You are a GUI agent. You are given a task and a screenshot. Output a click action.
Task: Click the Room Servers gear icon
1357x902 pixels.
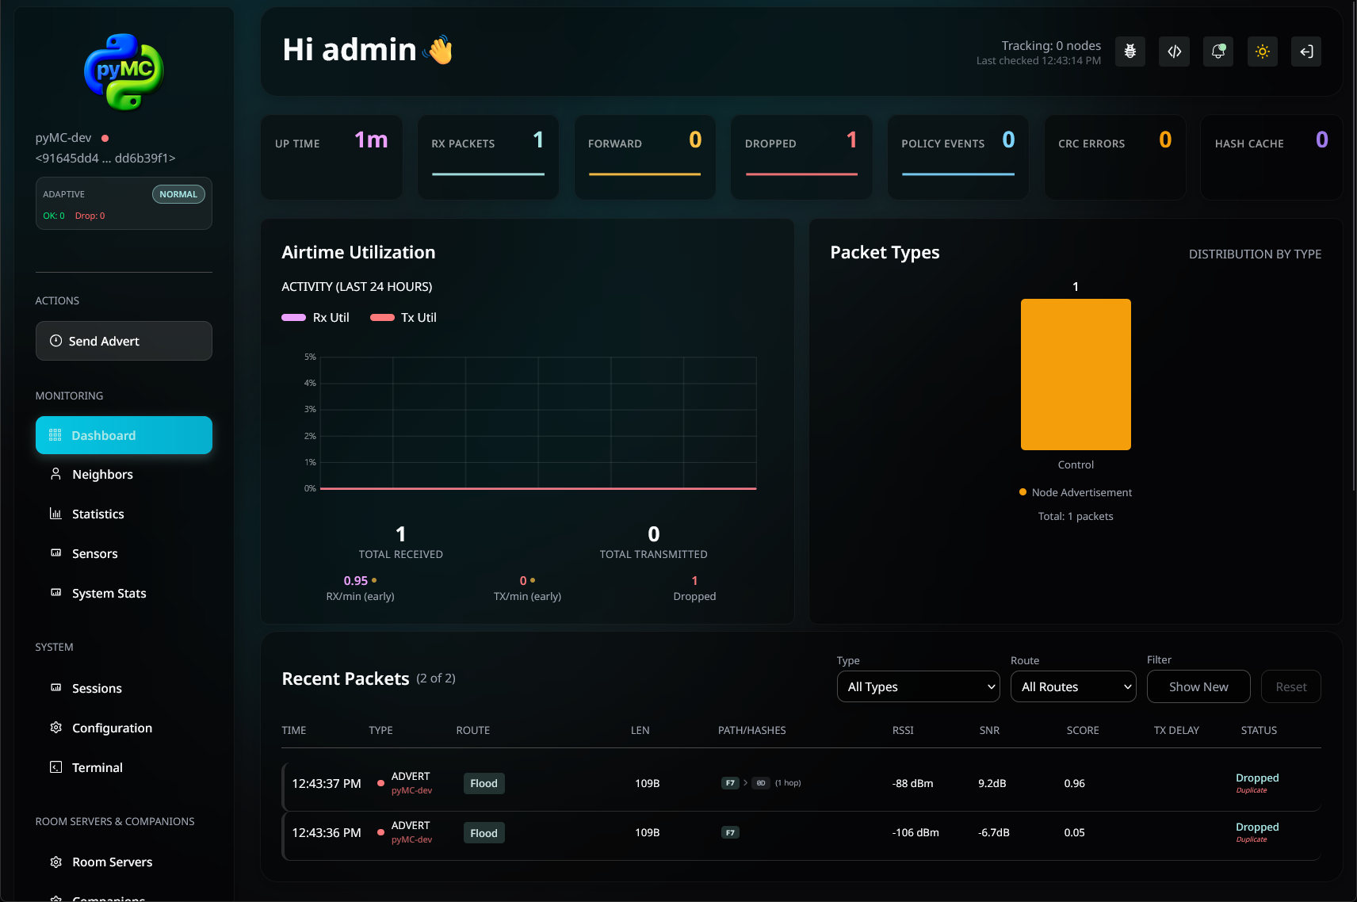(55, 862)
